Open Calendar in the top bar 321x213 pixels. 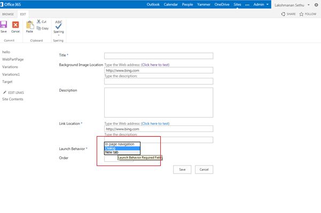pyautogui.click(x=171, y=4)
